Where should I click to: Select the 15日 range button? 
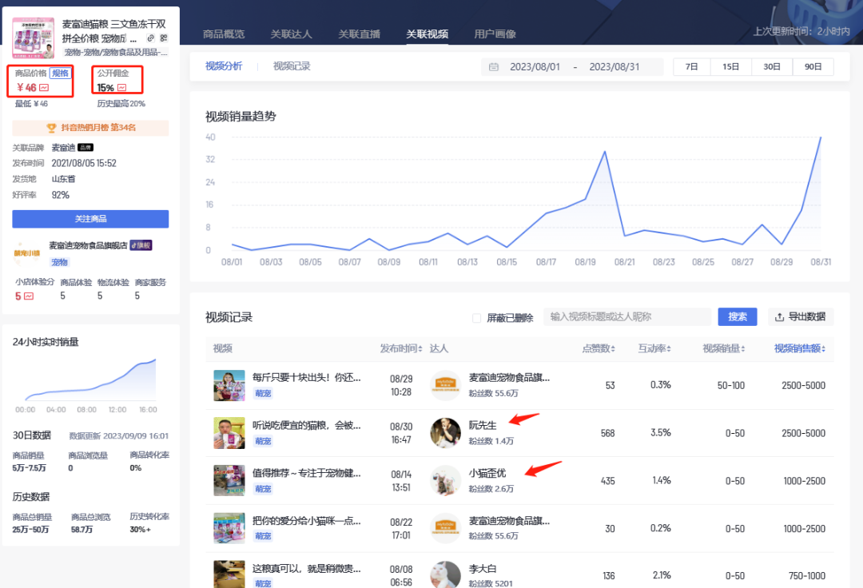pyautogui.click(x=730, y=66)
